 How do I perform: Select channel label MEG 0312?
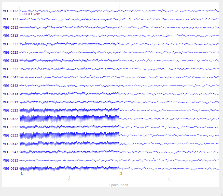pos(10,36)
